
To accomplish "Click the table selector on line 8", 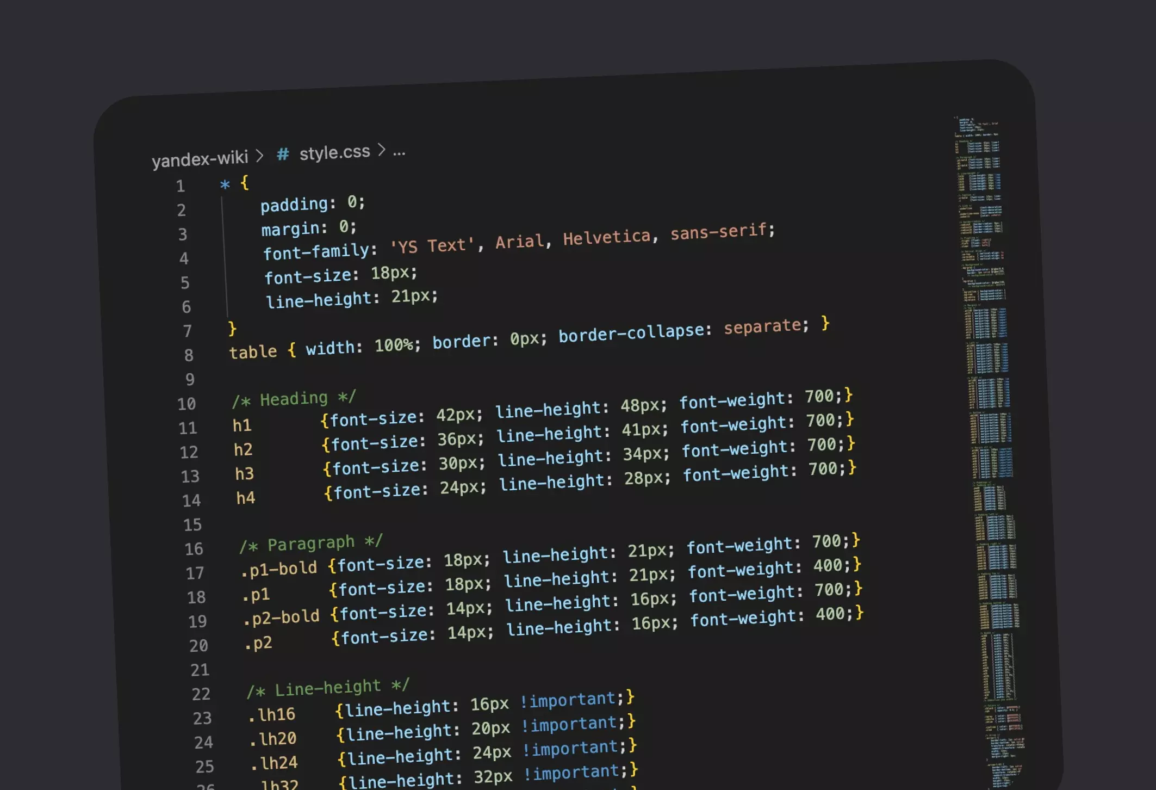I will tap(253, 352).
